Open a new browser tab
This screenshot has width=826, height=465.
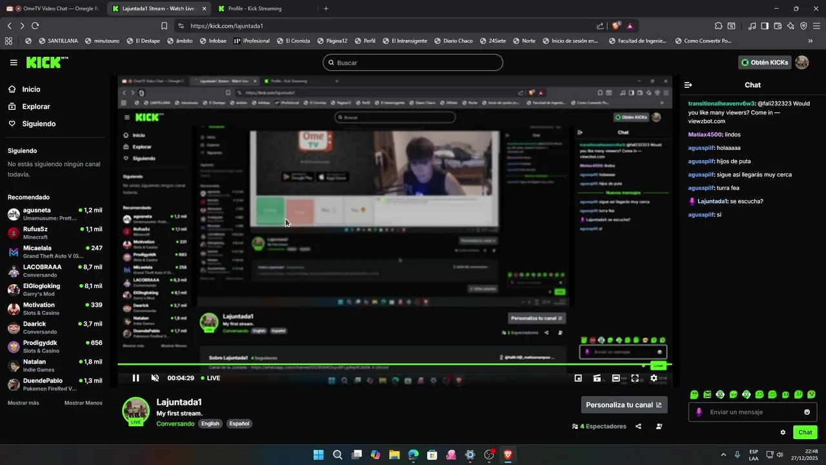(x=326, y=9)
